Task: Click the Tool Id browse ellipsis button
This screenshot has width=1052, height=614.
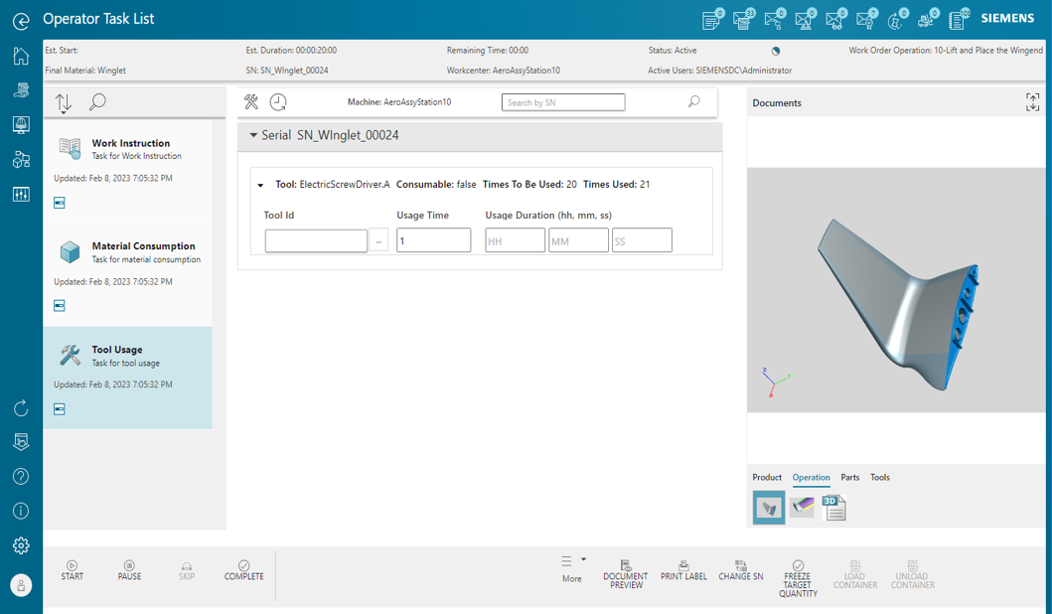Action: tap(378, 240)
